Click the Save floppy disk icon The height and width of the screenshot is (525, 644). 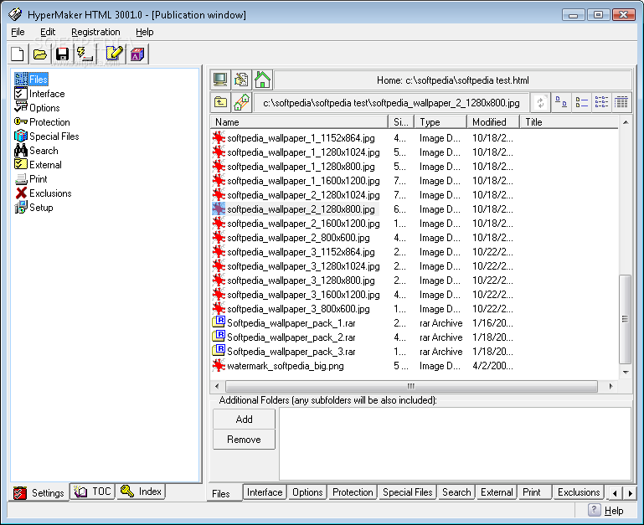click(63, 54)
